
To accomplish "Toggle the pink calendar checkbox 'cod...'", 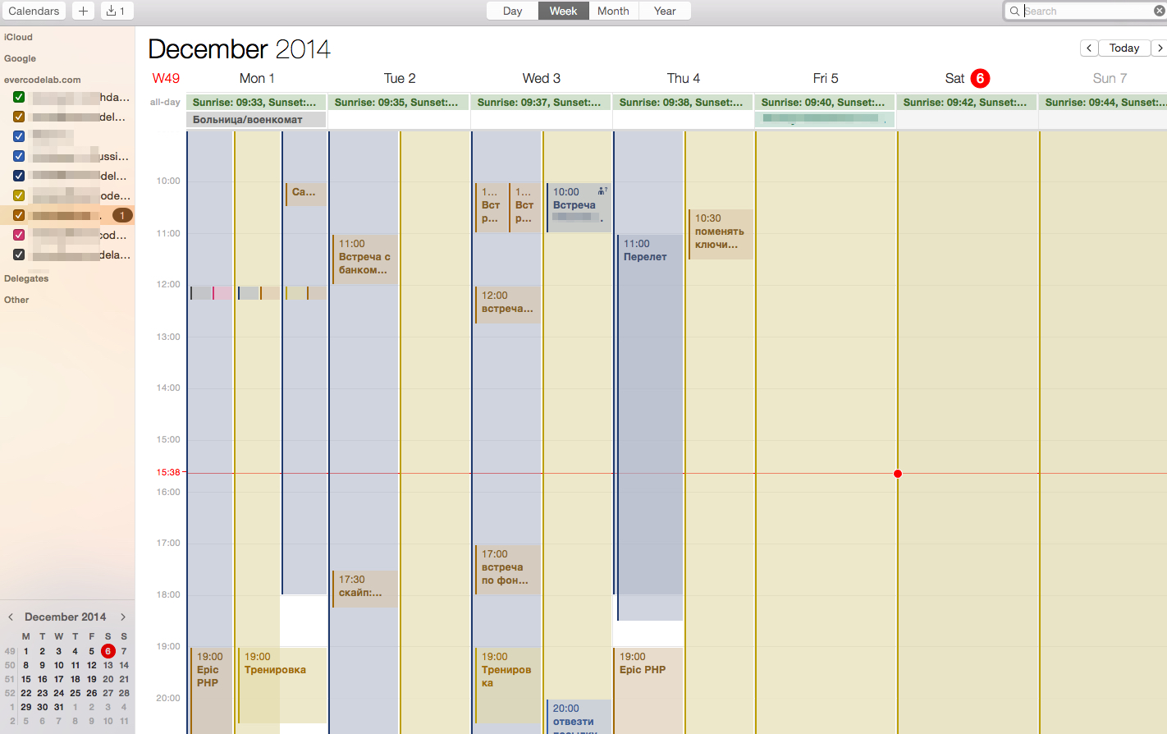I will [19, 235].
